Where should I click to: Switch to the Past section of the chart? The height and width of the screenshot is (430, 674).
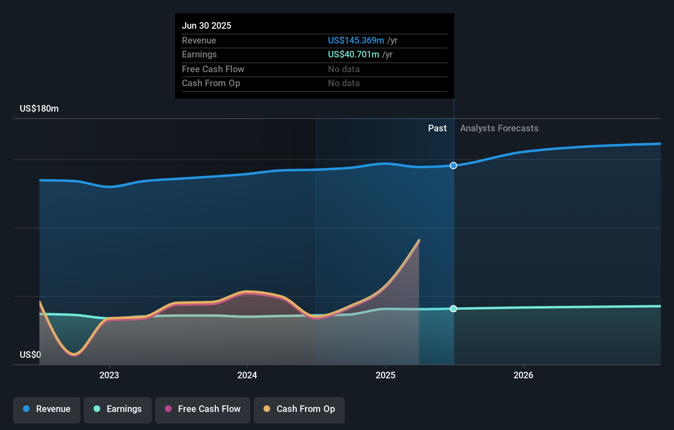pos(437,128)
